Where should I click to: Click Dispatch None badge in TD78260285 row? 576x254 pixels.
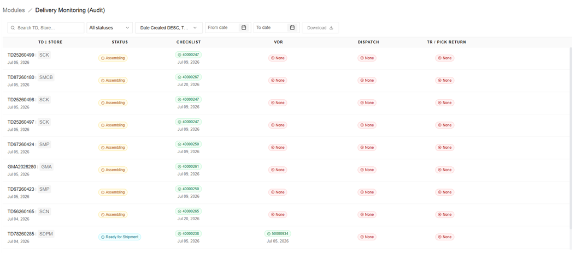(x=367, y=237)
